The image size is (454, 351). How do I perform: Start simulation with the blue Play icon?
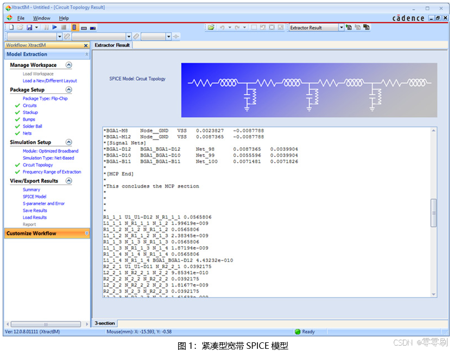pyautogui.click(x=55, y=27)
